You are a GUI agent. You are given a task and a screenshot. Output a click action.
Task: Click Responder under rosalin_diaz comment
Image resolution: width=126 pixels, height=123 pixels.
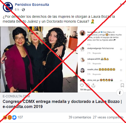coord(97,74)
